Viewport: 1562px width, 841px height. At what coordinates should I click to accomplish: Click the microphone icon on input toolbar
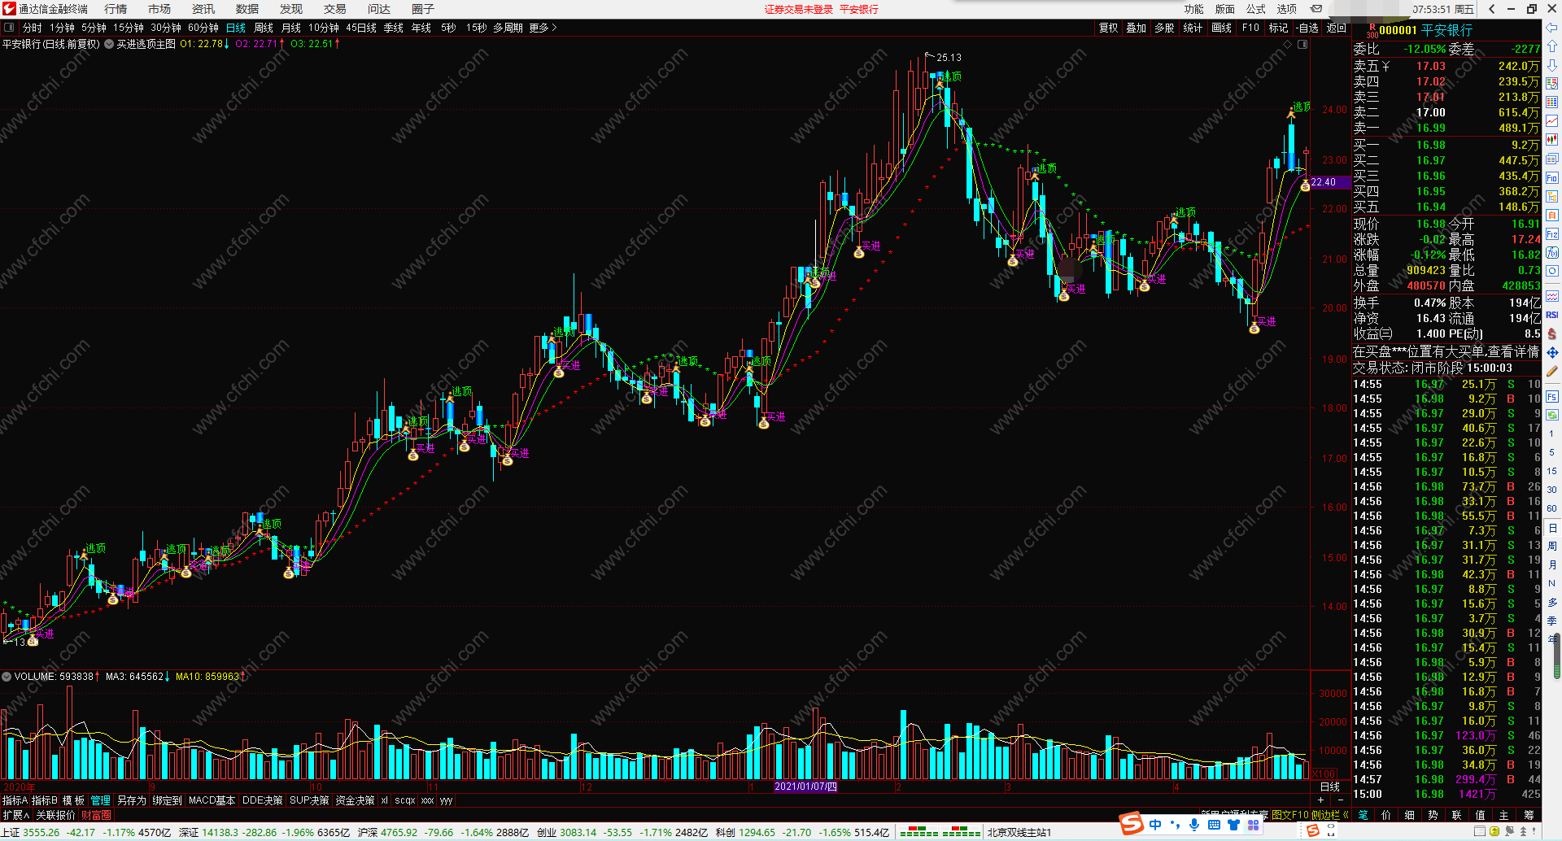[1194, 825]
